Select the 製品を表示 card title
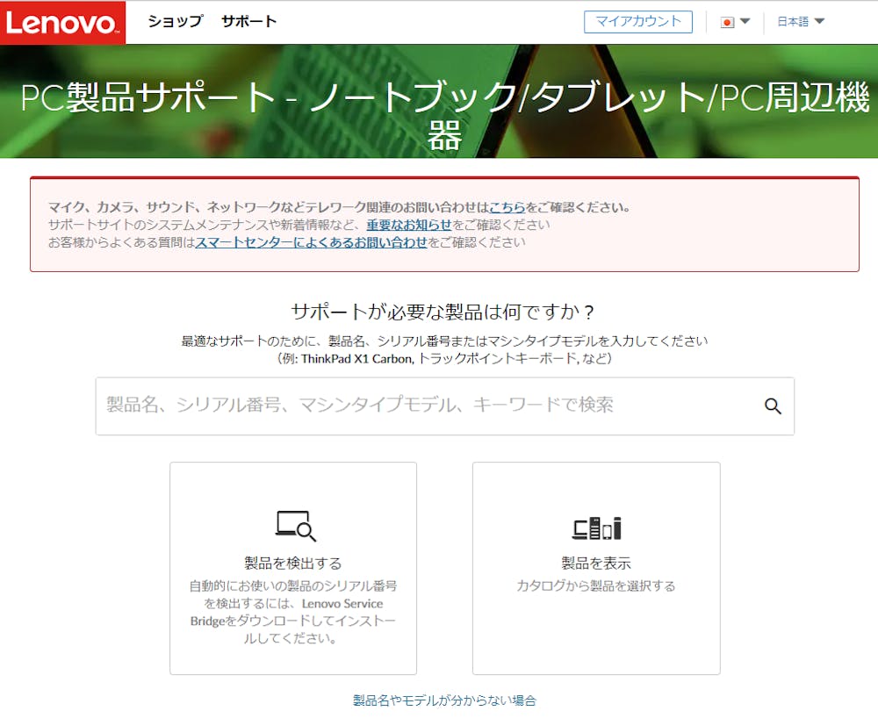Screen dimensions: 878x718 pos(596,563)
